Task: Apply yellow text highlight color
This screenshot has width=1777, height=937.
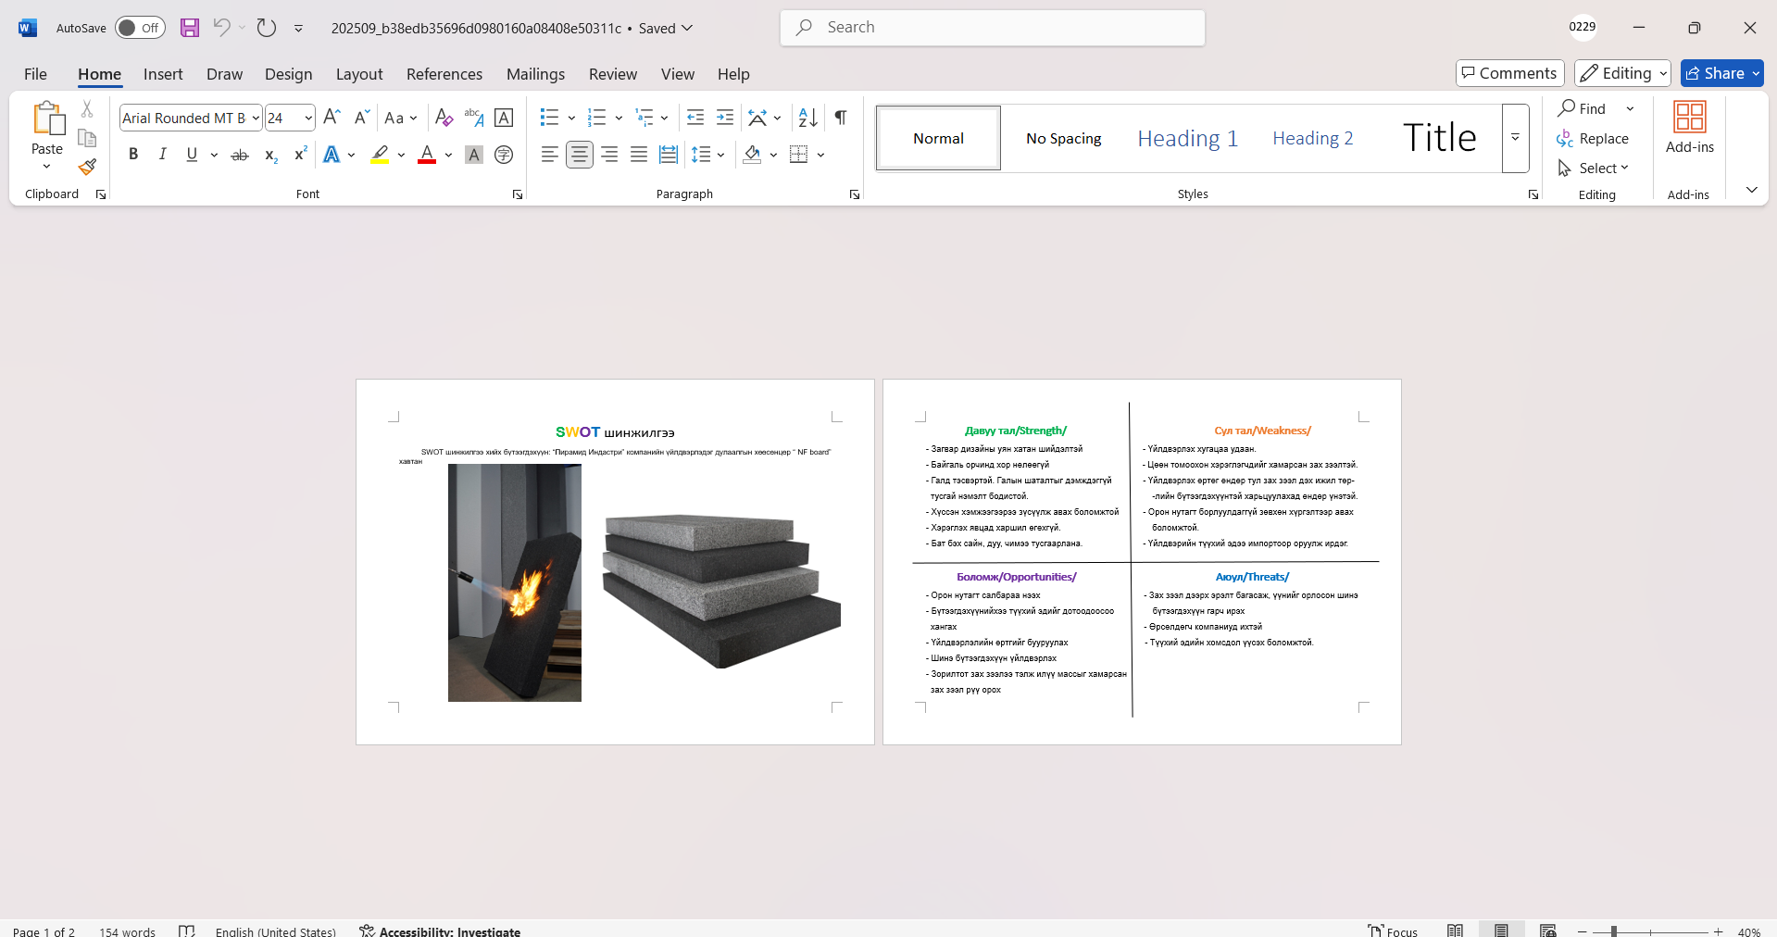Action: click(x=380, y=155)
